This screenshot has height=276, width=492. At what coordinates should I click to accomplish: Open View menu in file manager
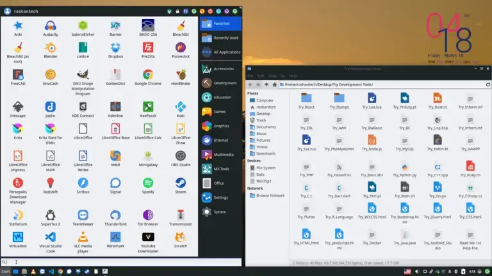(x=272, y=76)
